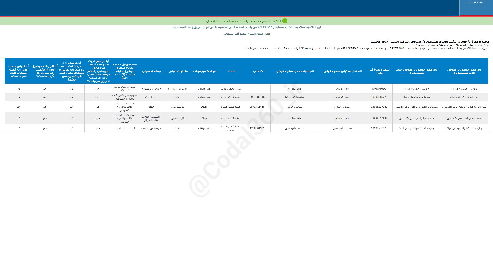Image resolution: width=493 pixels, height=277 pixels.
Task: Select the 0080379990 cell
Action: tap(379, 118)
